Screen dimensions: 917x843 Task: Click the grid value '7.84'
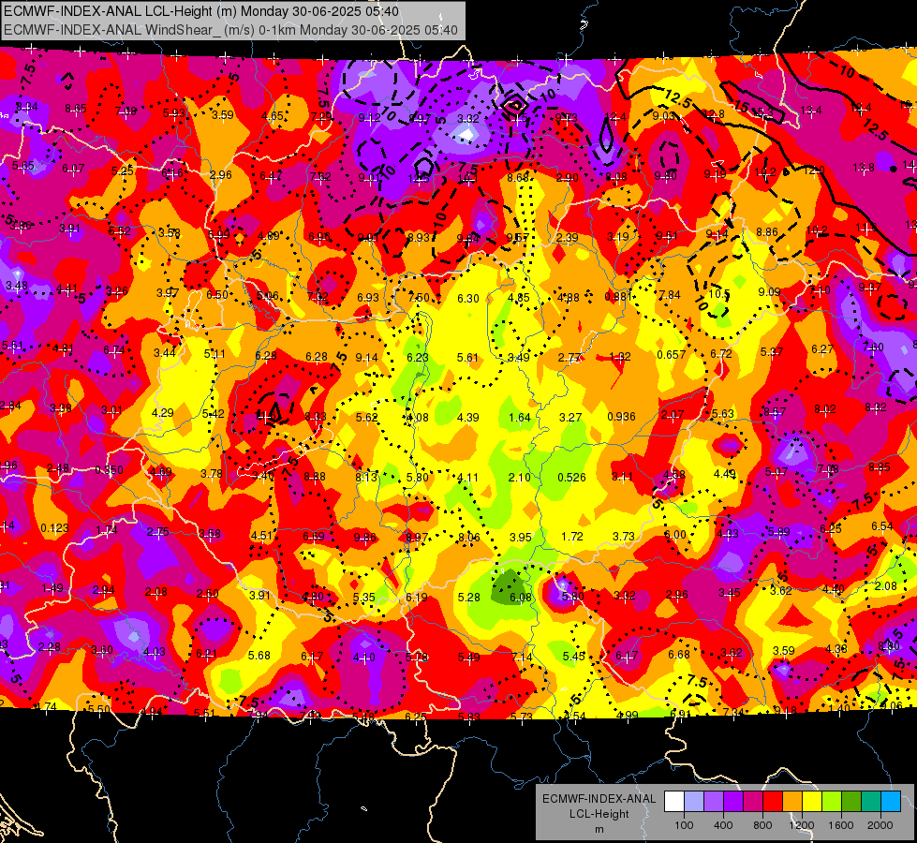[669, 295]
